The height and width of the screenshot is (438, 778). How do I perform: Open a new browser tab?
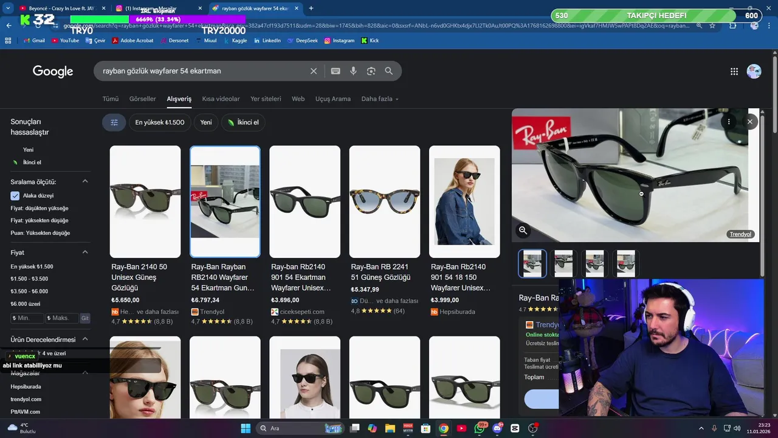pos(311,8)
